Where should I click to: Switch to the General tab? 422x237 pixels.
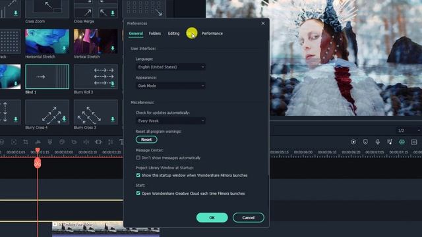point(136,34)
